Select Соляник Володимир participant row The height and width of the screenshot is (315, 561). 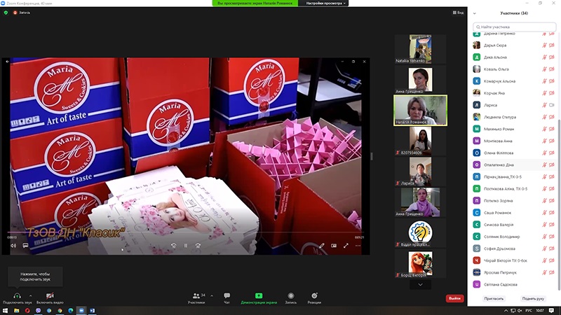[x=514, y=237]
